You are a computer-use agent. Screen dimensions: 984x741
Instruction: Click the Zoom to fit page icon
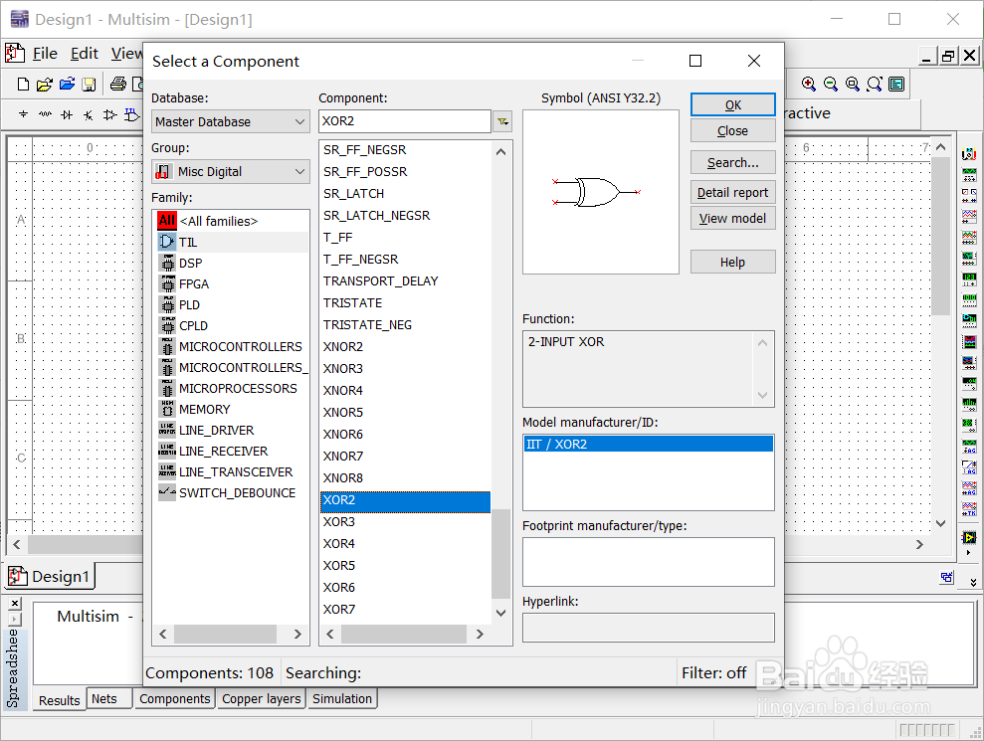(x=875, y=85)
